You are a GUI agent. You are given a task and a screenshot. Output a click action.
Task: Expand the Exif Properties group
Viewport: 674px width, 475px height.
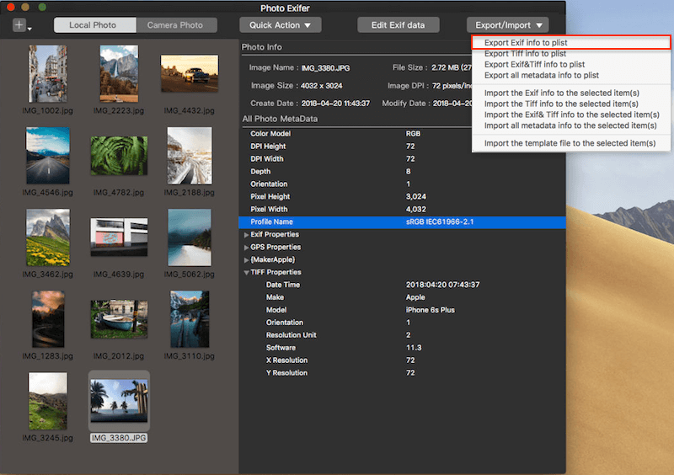click(246, 235)
